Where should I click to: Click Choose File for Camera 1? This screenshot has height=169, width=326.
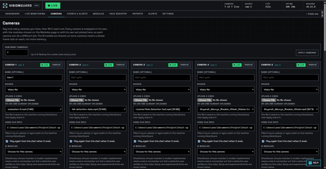pos(13,100)
